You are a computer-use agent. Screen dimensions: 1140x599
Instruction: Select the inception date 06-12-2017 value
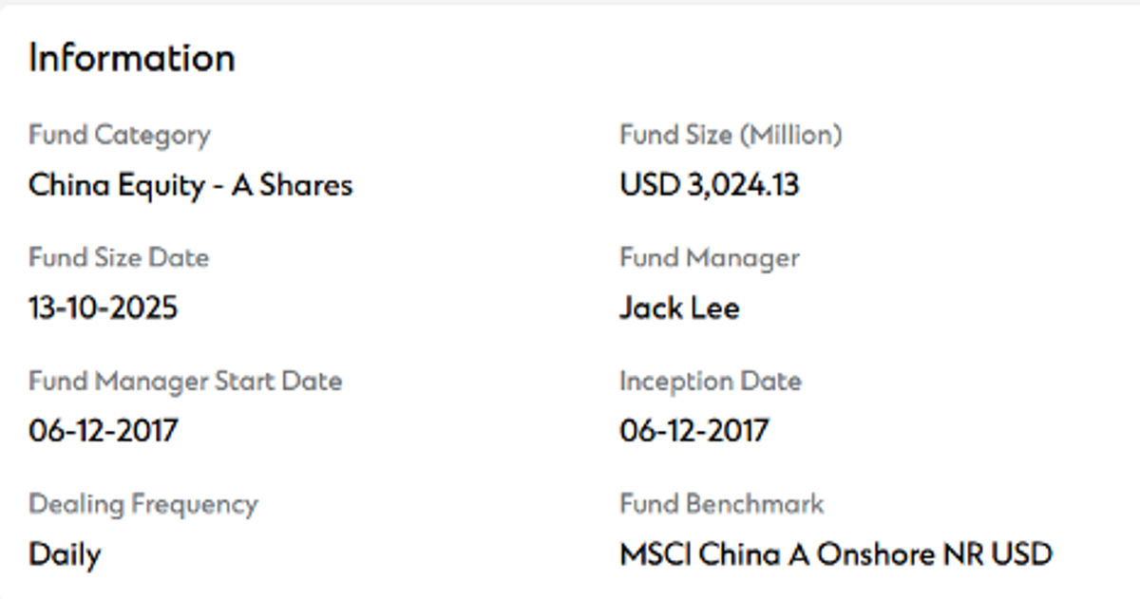693,431
